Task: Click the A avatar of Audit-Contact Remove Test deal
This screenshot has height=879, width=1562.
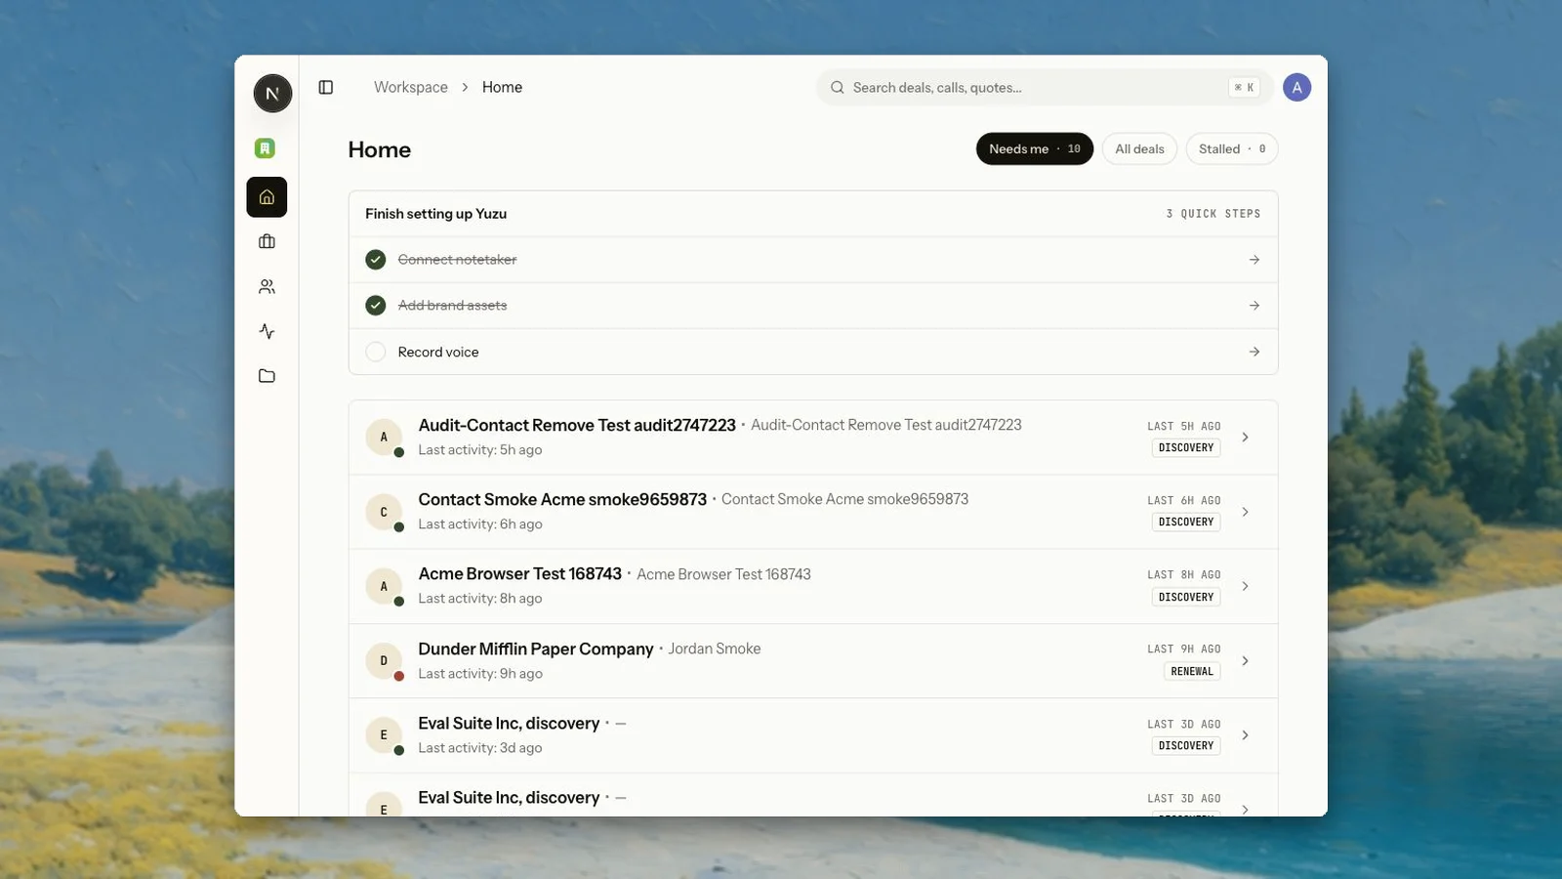Action: click(x=384, y=438)
